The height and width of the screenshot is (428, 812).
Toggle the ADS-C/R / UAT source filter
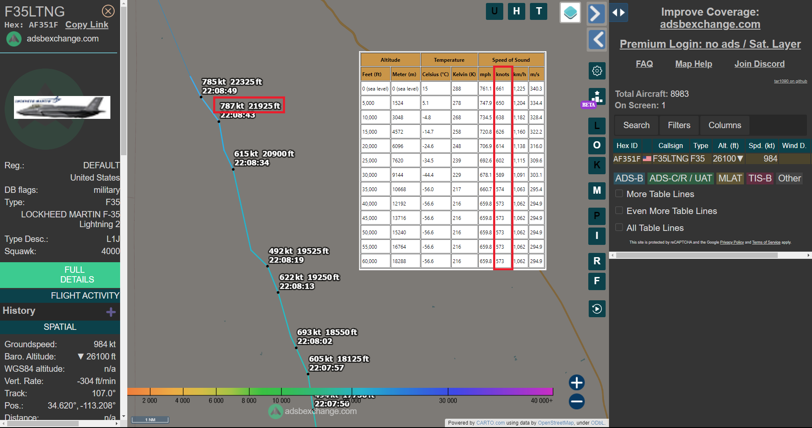[680, 178]
